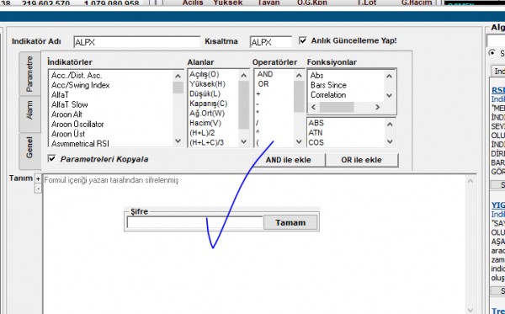This screenshot has height=314, width=505.
Task: Select ABS in lower function list
Action: coord(316,123)
